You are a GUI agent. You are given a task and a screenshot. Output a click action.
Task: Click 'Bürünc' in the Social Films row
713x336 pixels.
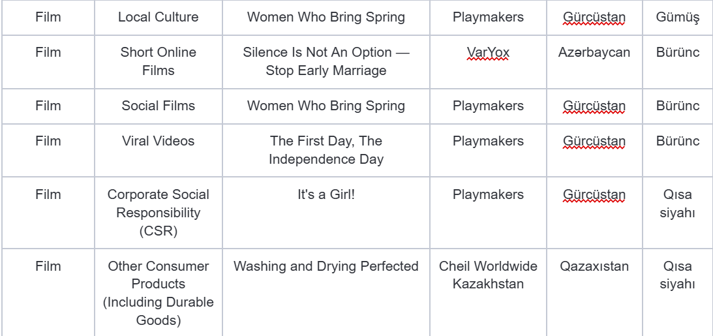678,106
